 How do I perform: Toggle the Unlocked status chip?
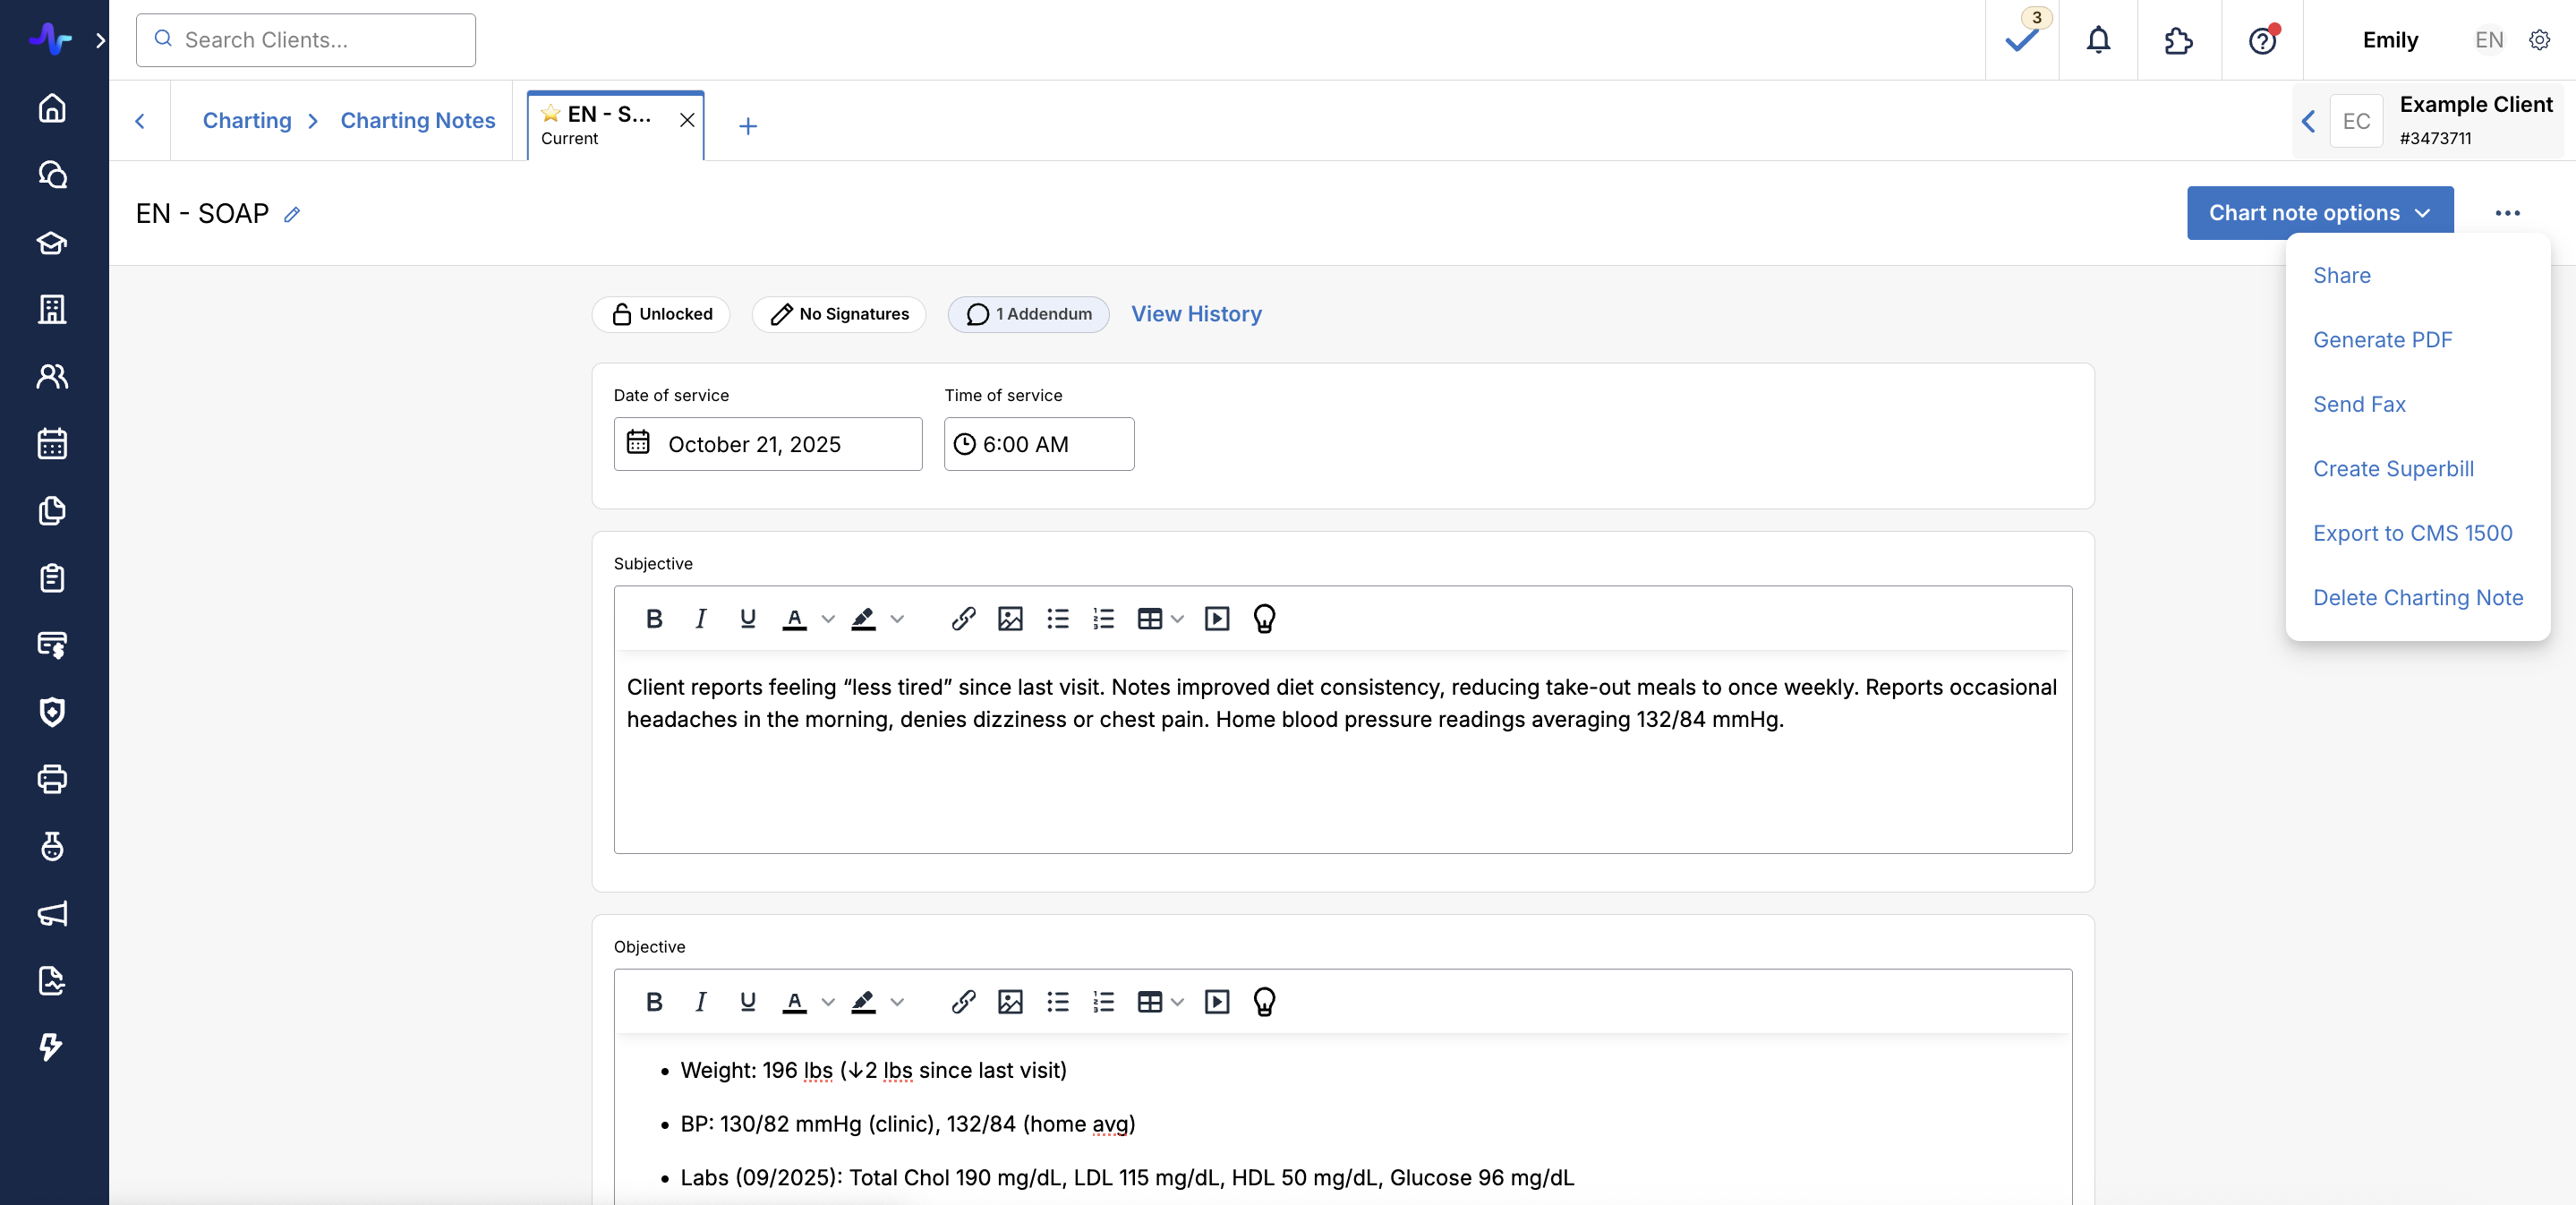click(661, 314)
